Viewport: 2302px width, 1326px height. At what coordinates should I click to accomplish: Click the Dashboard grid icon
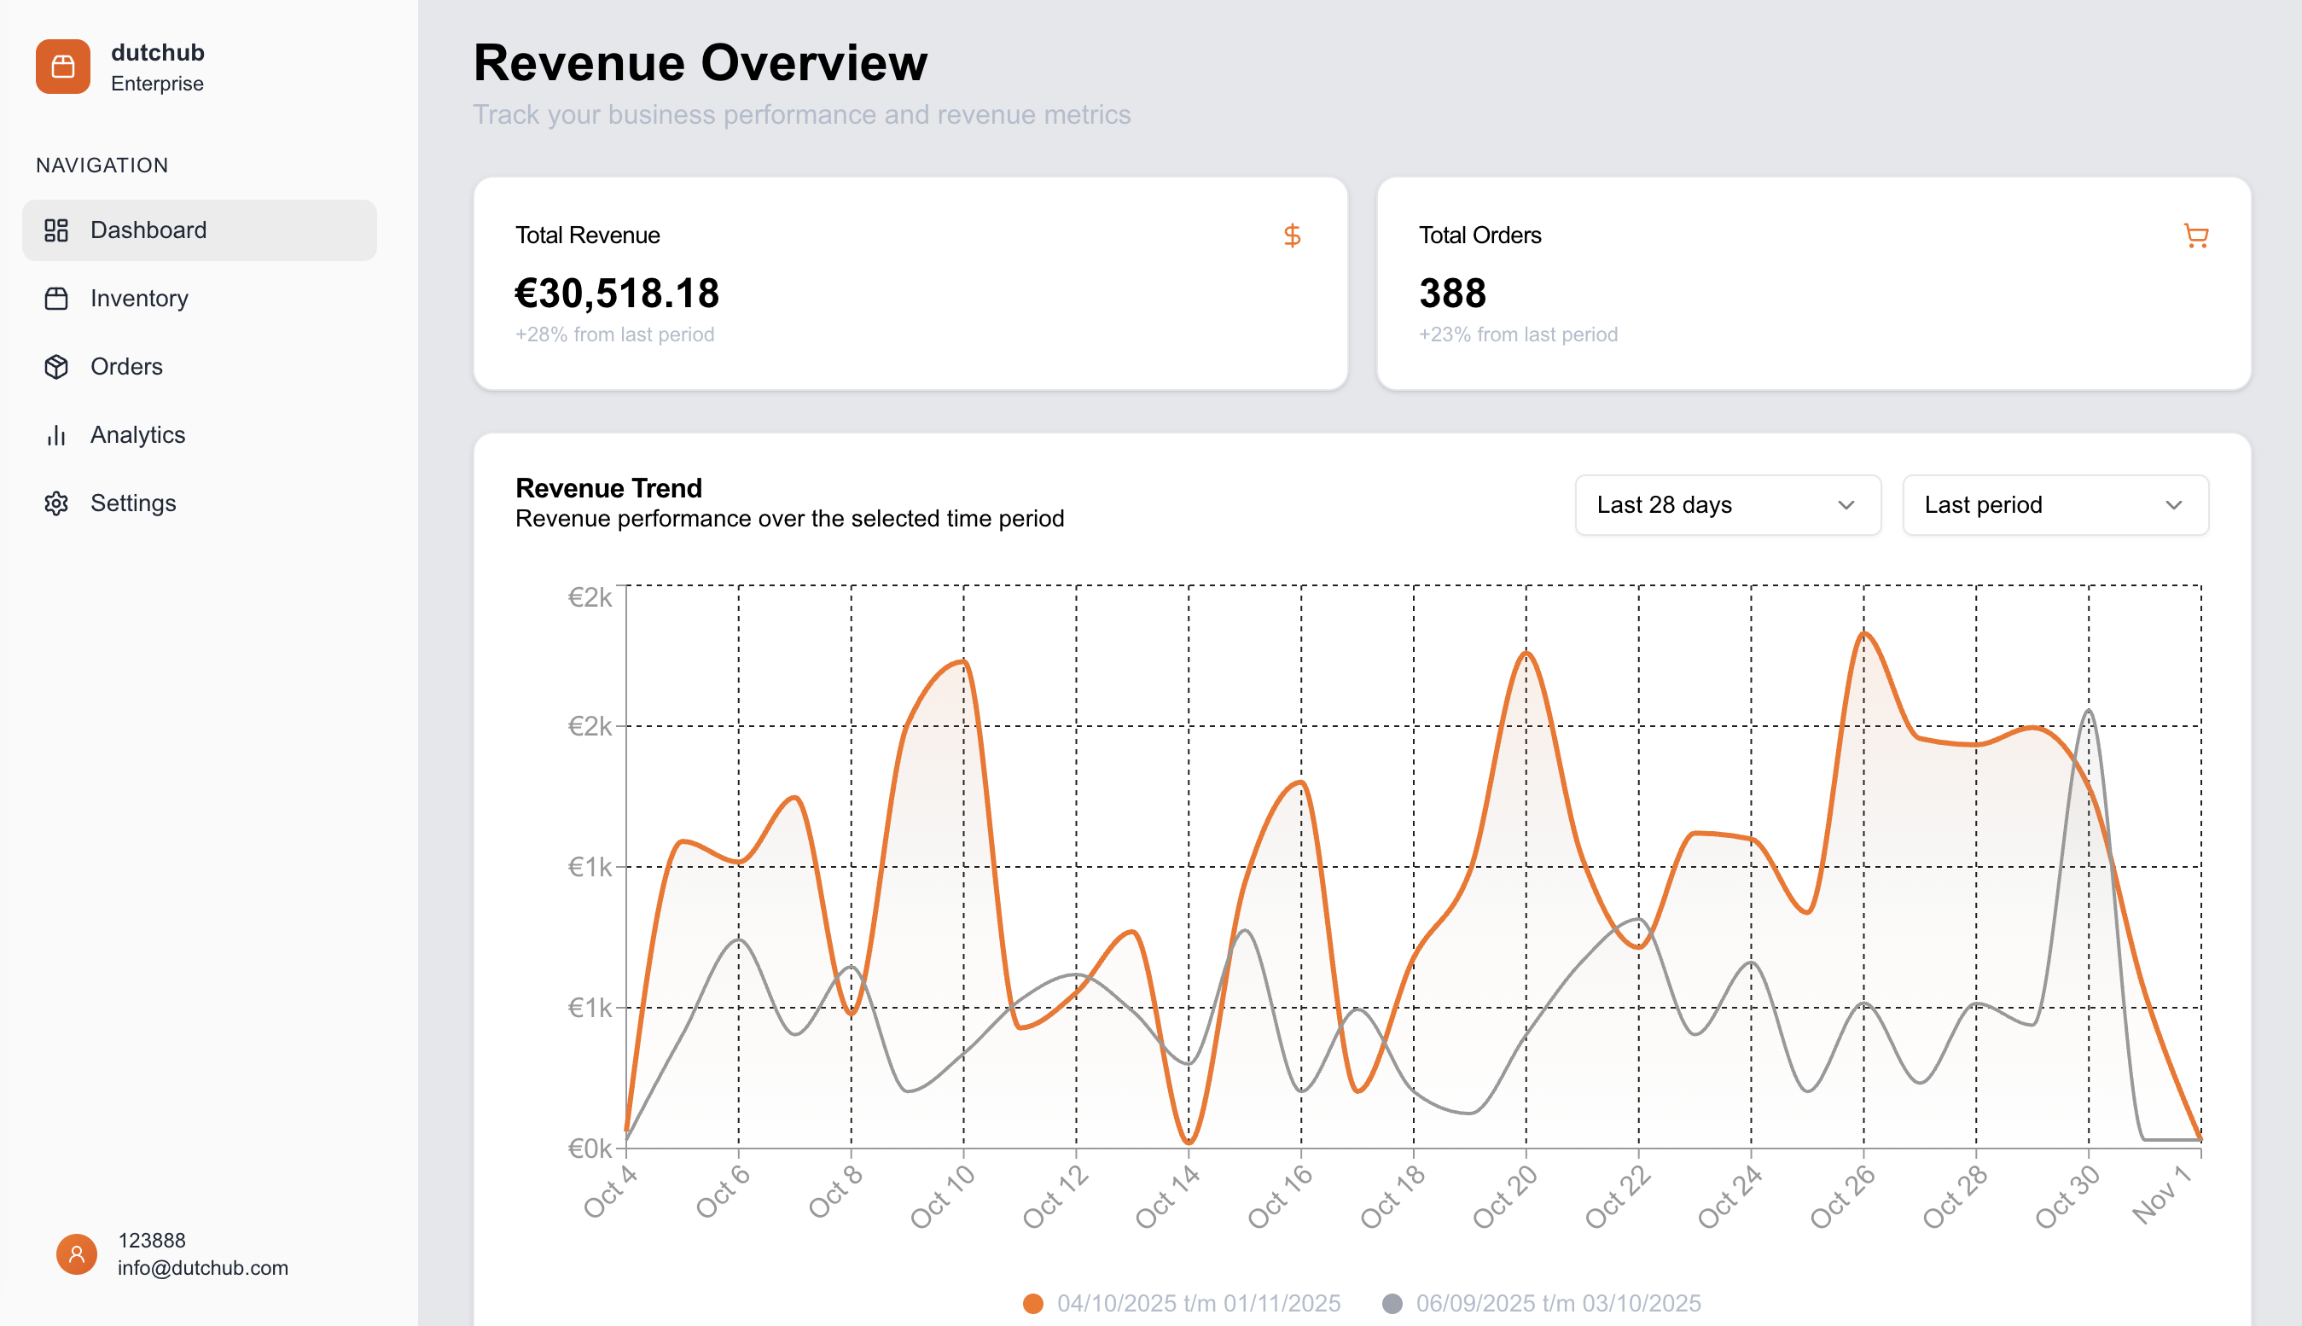[56, 230]
